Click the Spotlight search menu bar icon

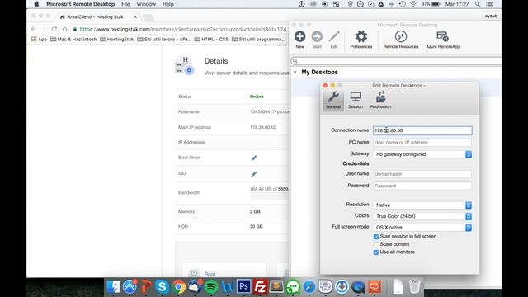pos(478,4)
